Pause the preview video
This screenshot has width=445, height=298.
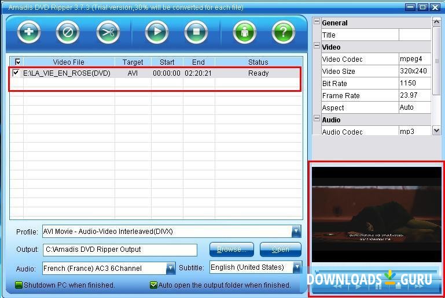378,286
